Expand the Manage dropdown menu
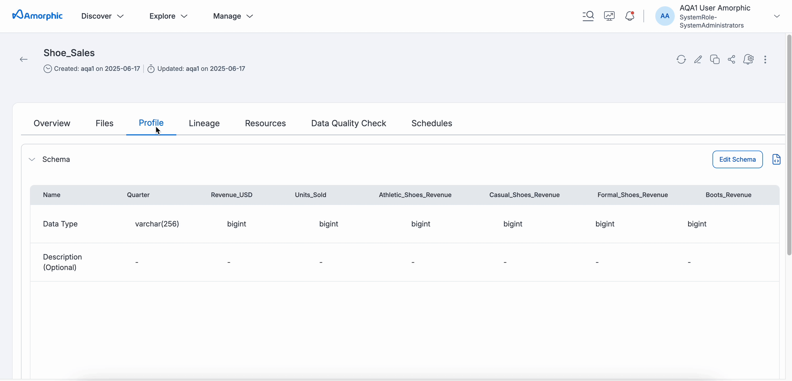This screenshot has width=792, height=381. (233, 16)
